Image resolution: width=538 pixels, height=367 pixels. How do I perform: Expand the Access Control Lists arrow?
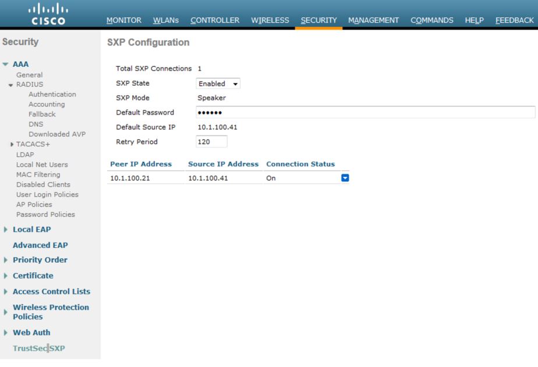pos(5,291)
